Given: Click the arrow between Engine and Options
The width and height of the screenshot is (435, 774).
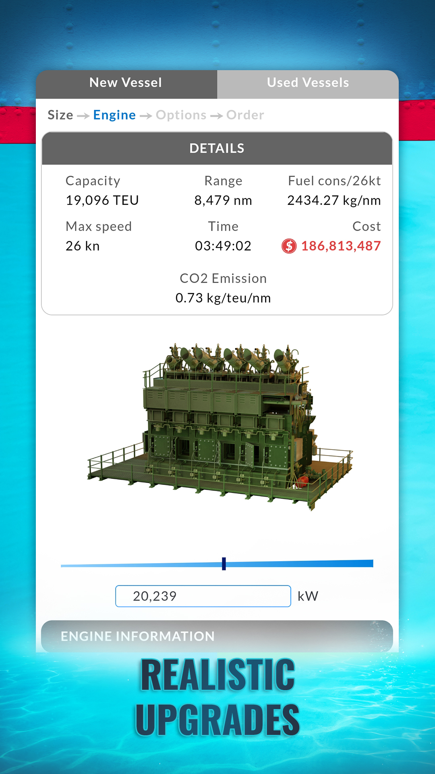Looking at the screenshot, I should (x=146, y=116).
